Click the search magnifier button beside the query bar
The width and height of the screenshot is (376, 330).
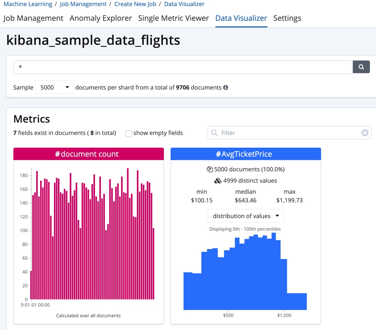point(361,67)
